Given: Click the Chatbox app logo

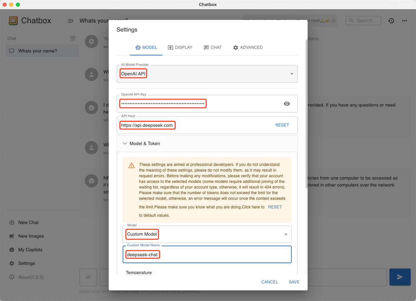Looking at the screenshot, I should 13,21.
